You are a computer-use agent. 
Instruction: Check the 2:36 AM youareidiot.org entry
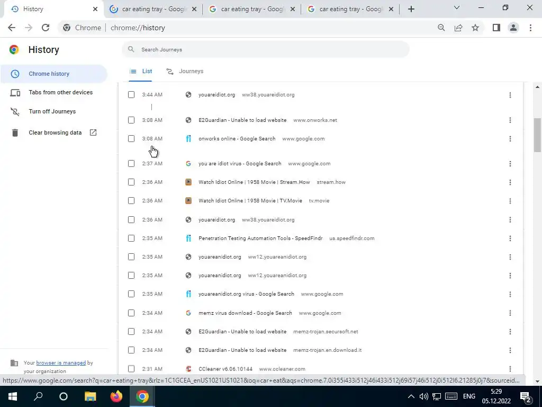(x=131, y=220)
